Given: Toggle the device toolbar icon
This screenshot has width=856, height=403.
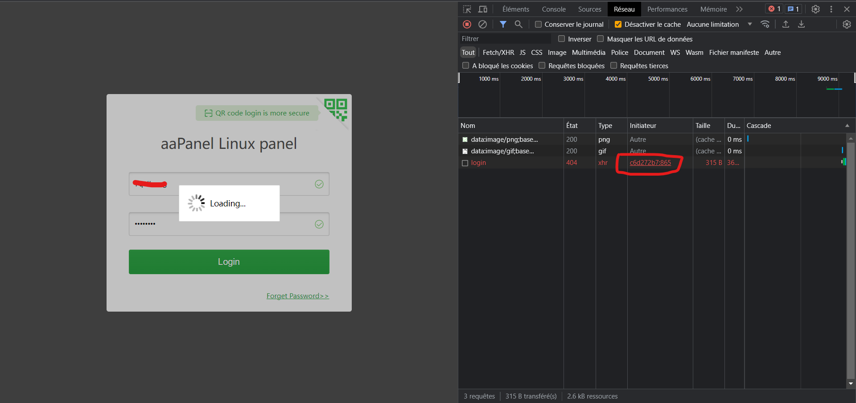Looking at the screenshot, I should click(x=482, y=9).
